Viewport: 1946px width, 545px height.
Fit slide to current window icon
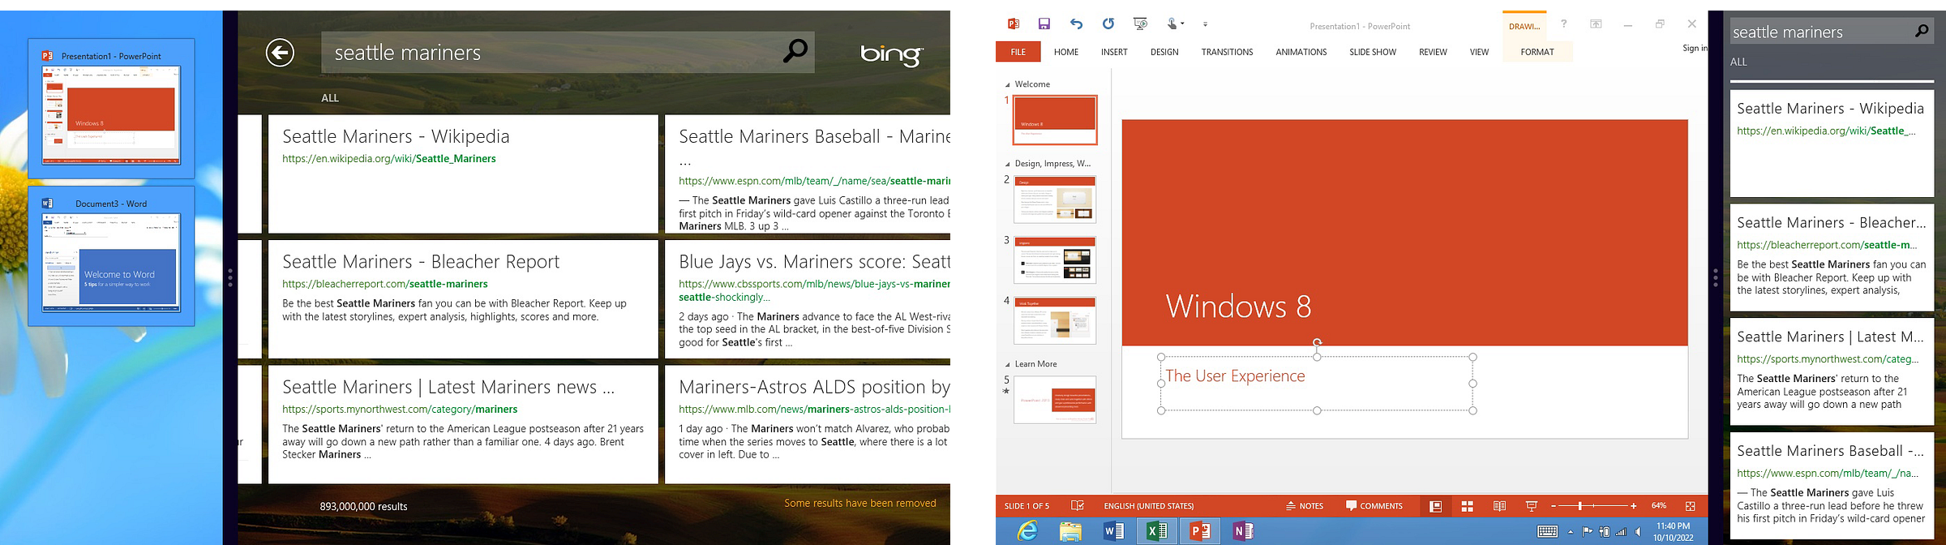pyautogui.click(x=1690, y=506)
